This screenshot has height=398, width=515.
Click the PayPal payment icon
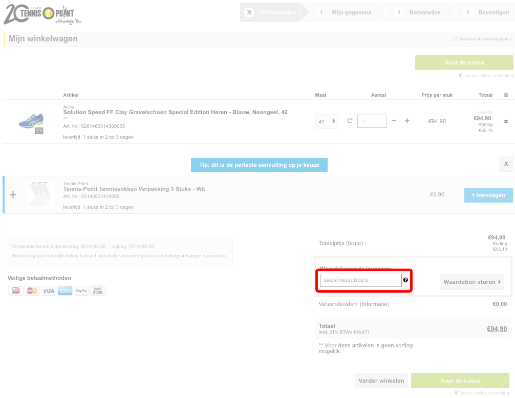[81, 291]
